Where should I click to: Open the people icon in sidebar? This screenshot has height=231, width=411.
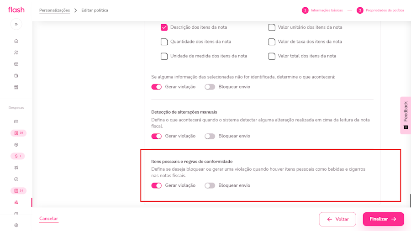click(x=16, y=52)
